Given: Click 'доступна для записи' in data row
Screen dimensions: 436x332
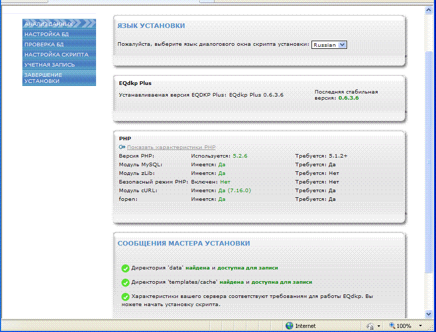Looking at the screenshot, I should 247,268.
